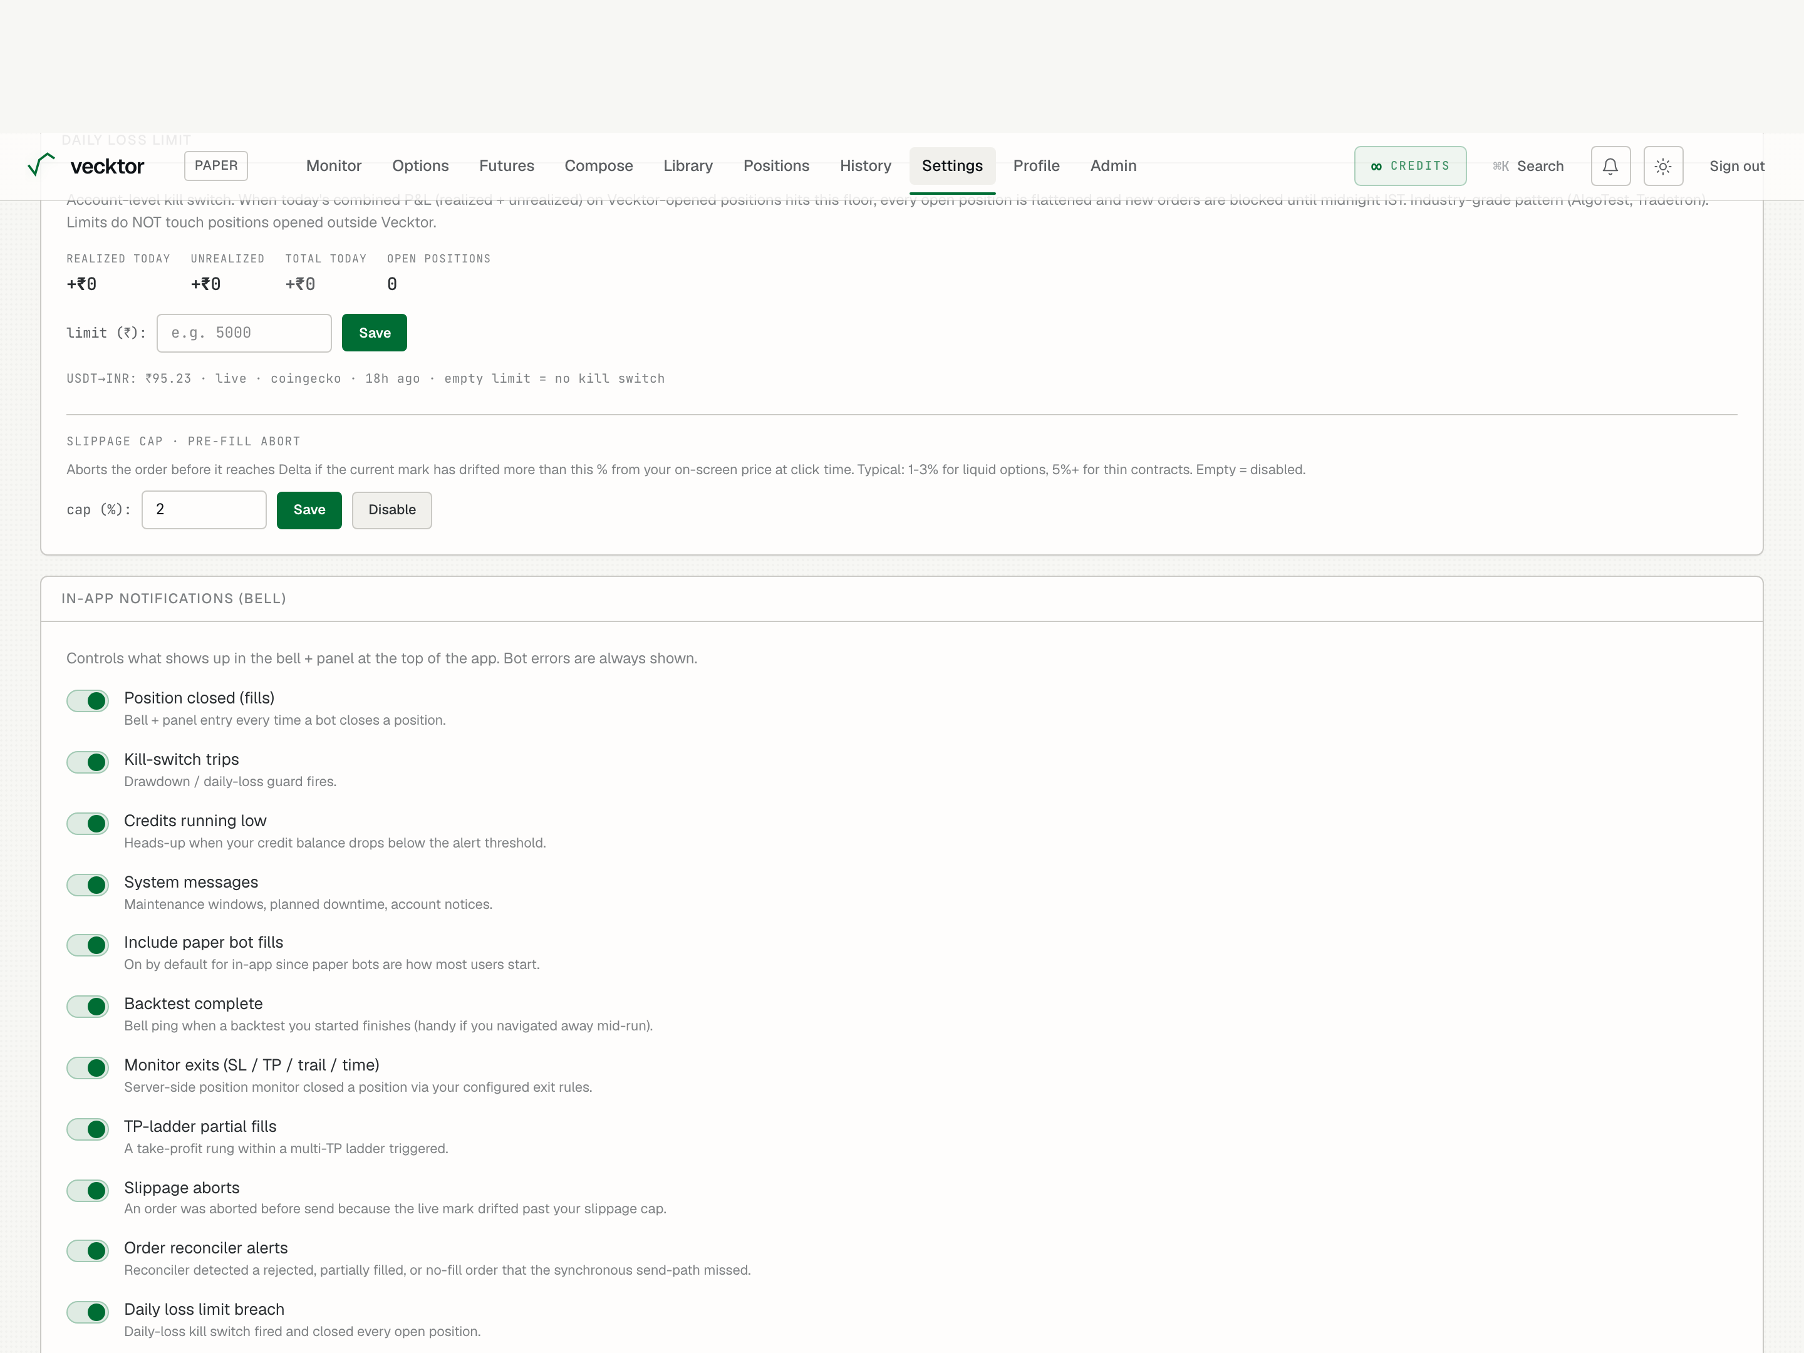Click the 'OPEN POSITIONS' label

[x=438, y=259]
